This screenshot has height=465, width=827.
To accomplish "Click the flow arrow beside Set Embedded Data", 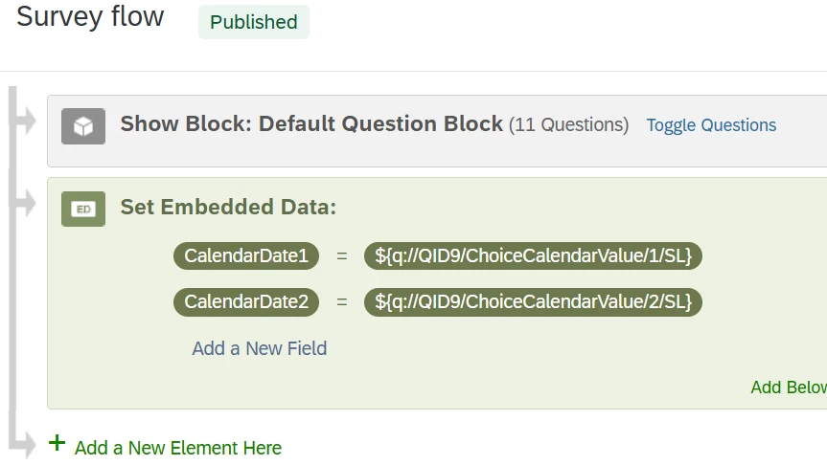I will pos(24,204).
